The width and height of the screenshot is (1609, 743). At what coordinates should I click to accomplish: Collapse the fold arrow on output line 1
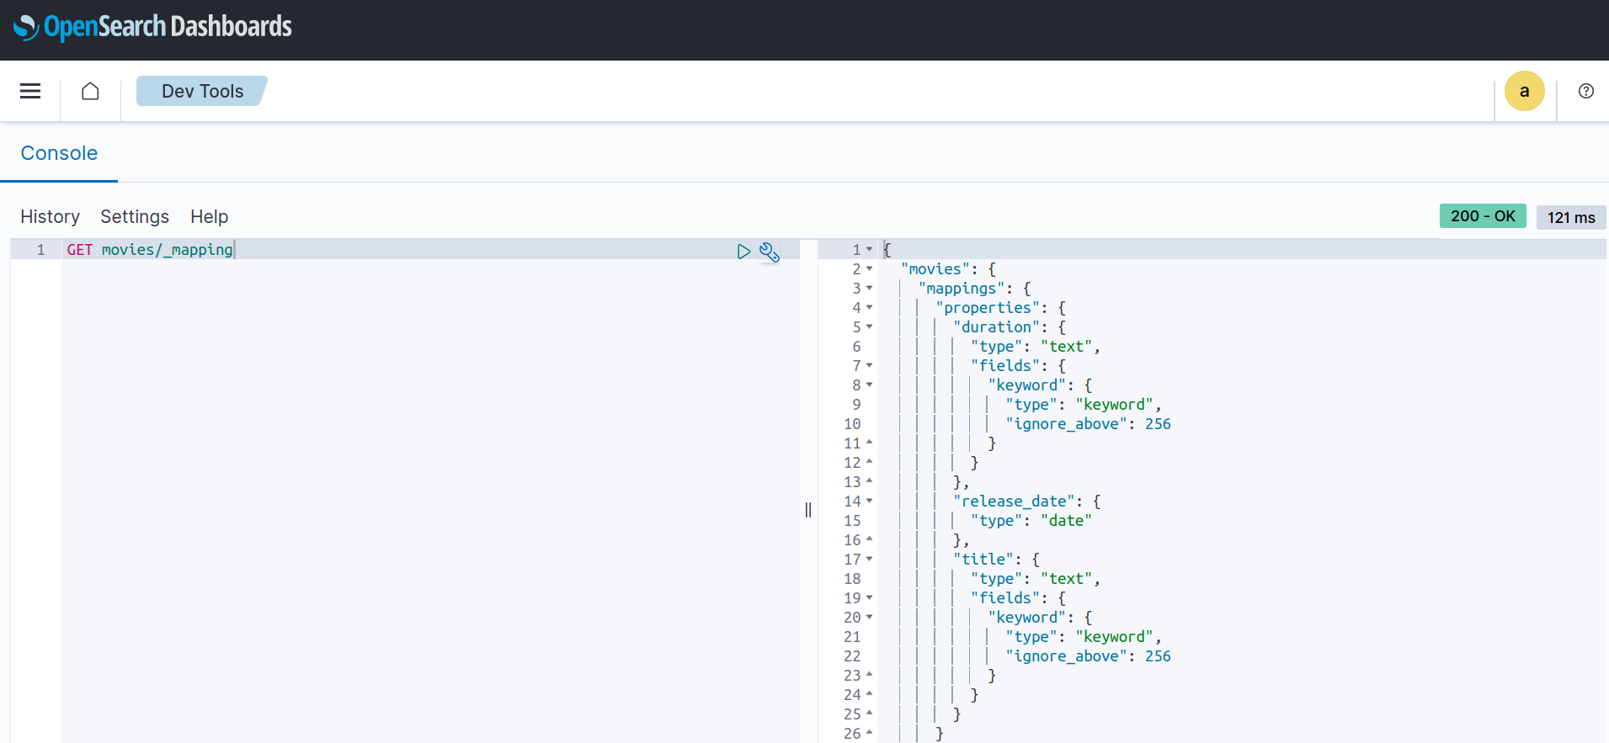[869, 250]
